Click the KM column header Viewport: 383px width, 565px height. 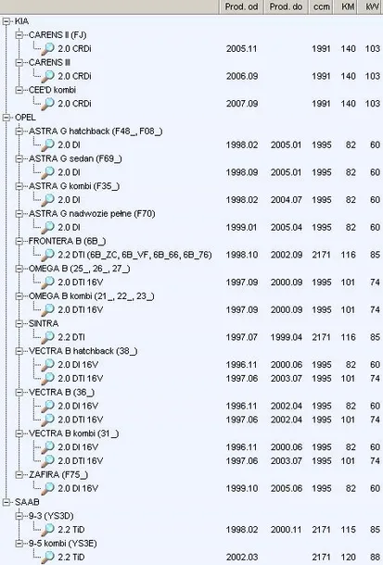(x=348, y=6)
